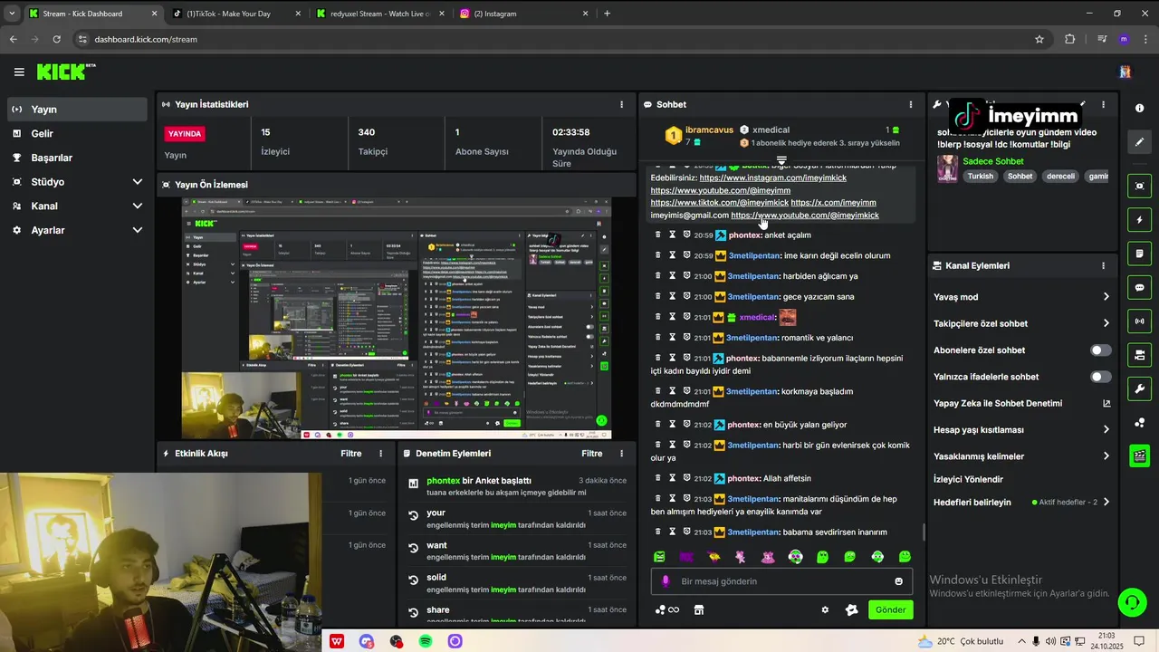1159x652 pixels.
Task: Open Yayın İstatistikleri panel three-dot menu
Action: click(621, 104)
